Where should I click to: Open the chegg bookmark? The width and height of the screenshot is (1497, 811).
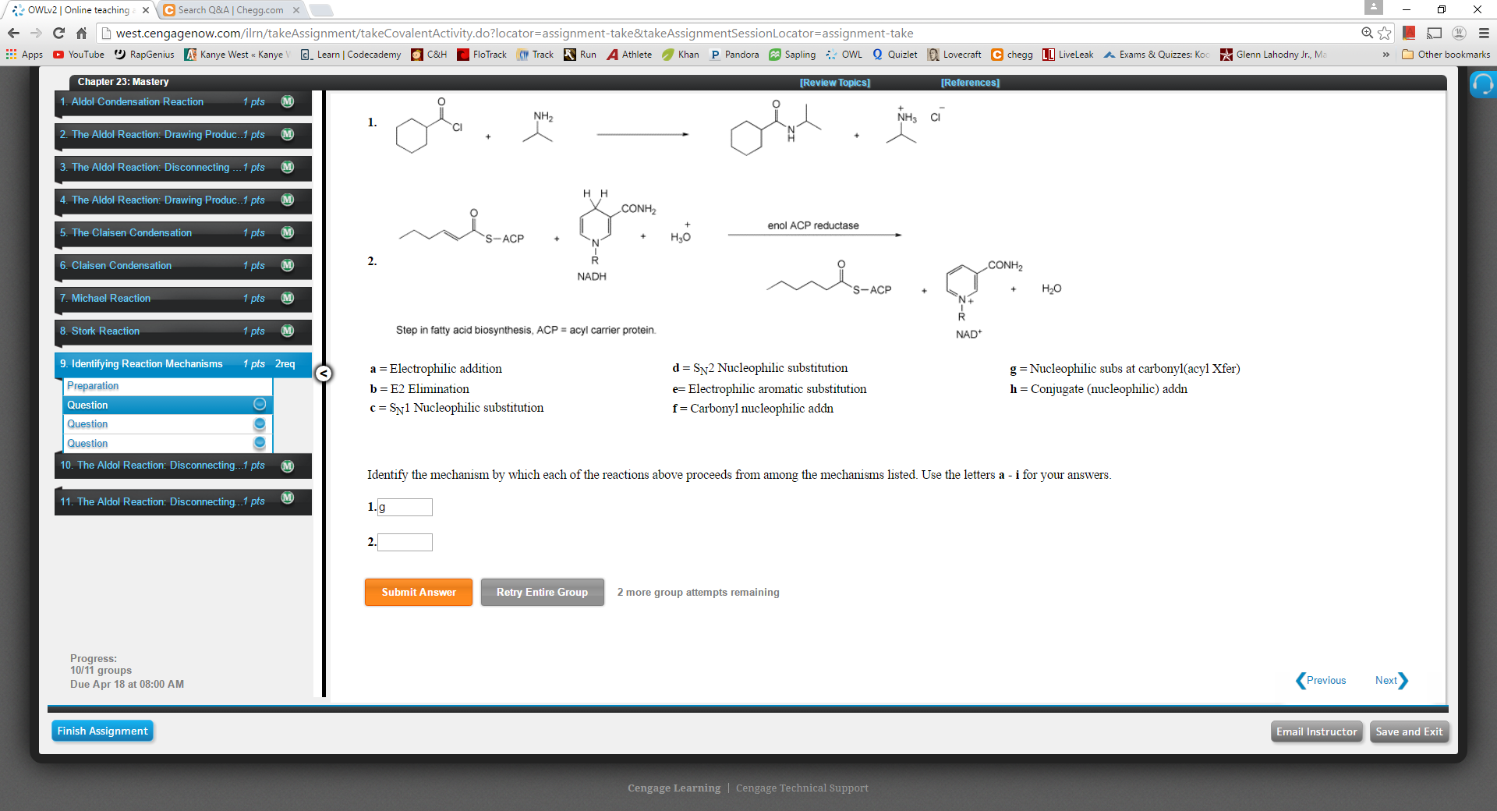pyautogui.click(x=1010, y=55)
